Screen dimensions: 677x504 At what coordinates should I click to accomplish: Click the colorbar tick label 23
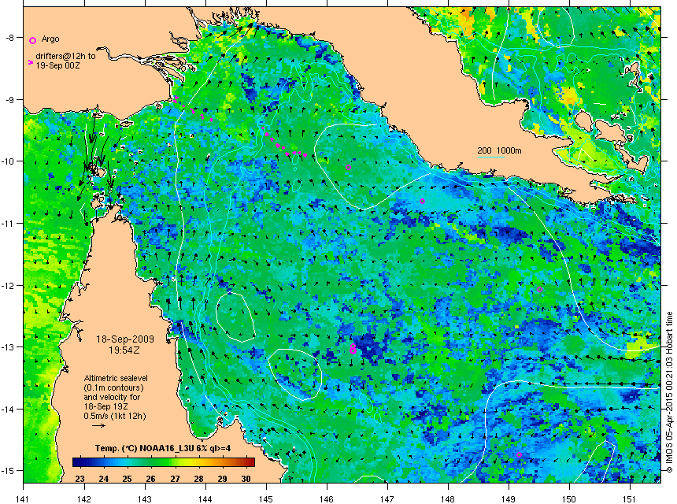tap(80, 479)
